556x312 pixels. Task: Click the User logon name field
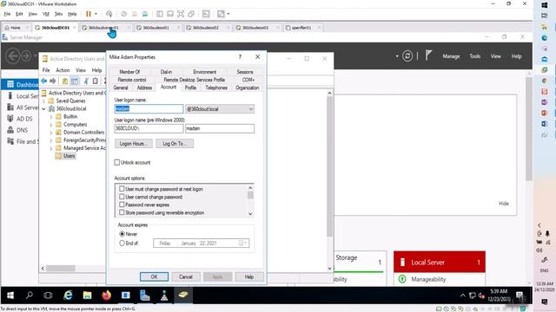[149, 109]
